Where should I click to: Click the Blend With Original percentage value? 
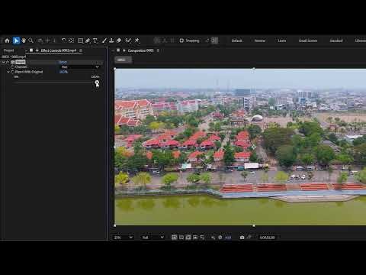click(63, 72)
